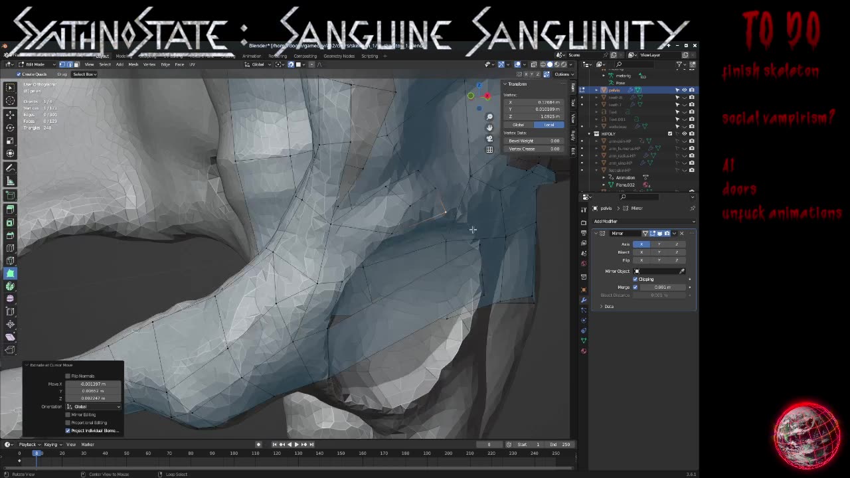Enable the Proportional Editing checkbox

pyautogui.click(x=68, y=422)
